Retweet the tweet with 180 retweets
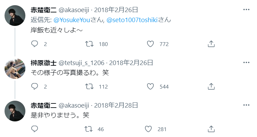This screenshot has width=257, height=137. click(x=89, y=44)
